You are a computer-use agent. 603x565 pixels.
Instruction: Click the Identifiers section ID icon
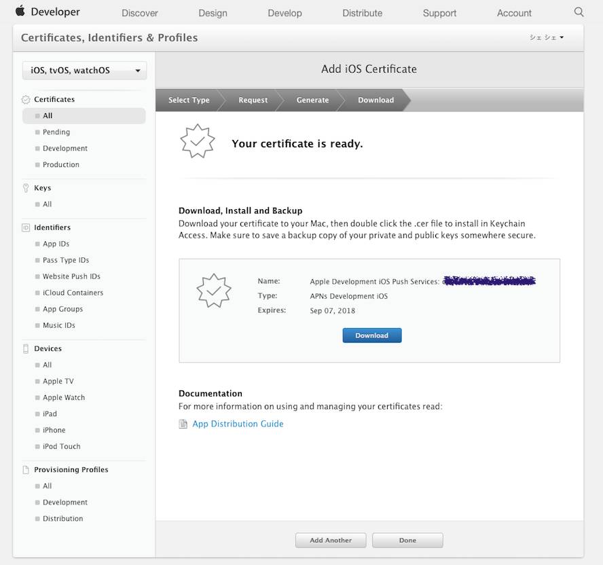click(x=26, y=227)
